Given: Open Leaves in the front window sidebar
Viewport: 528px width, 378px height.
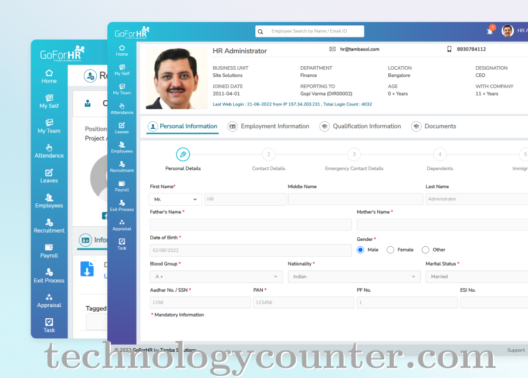Looking at the screenshot, I should click(x=122, y=128).
